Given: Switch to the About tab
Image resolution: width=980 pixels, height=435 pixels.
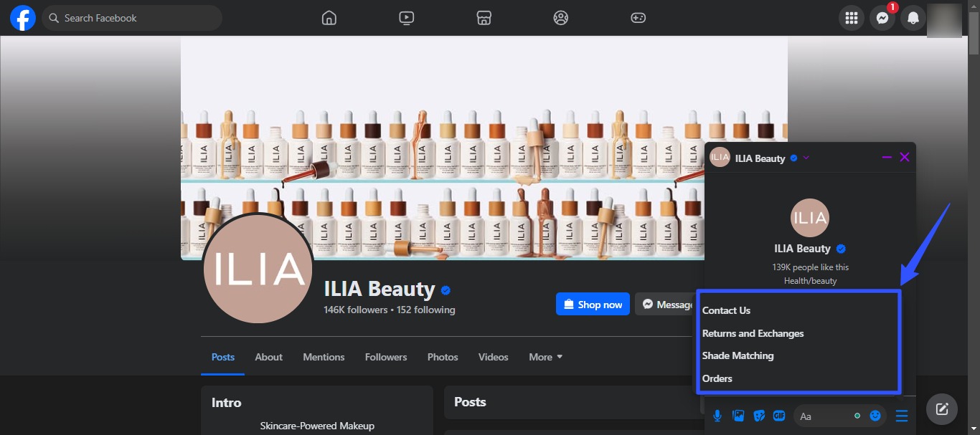Looking at the screenshot, I should [x=269, y=357].
